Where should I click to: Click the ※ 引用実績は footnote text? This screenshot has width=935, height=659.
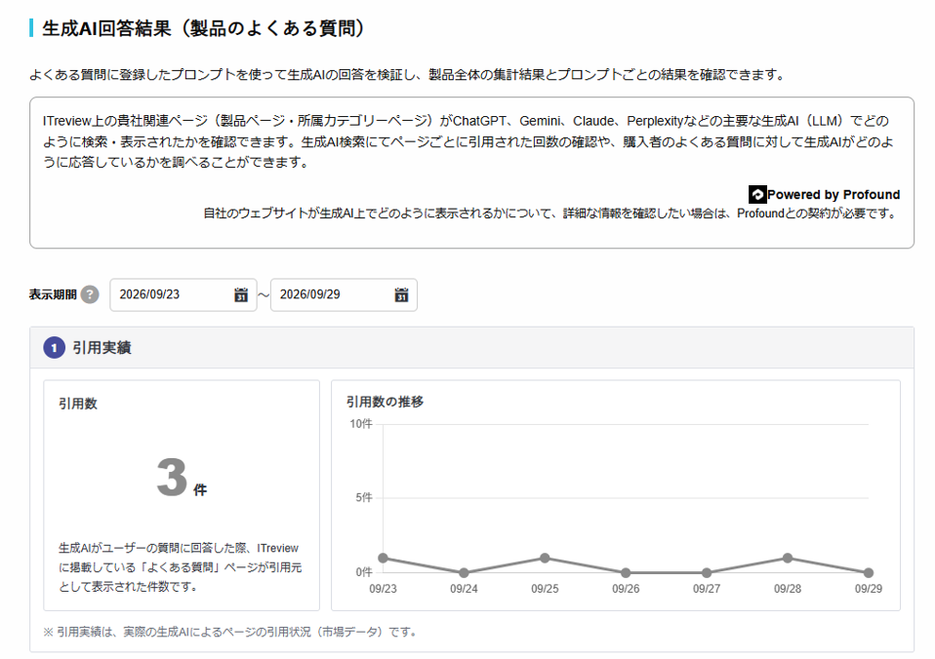[x=230, y=632]
